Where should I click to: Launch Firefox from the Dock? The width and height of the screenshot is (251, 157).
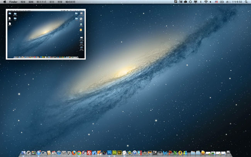pyautogui.click(x=74, y=153)
